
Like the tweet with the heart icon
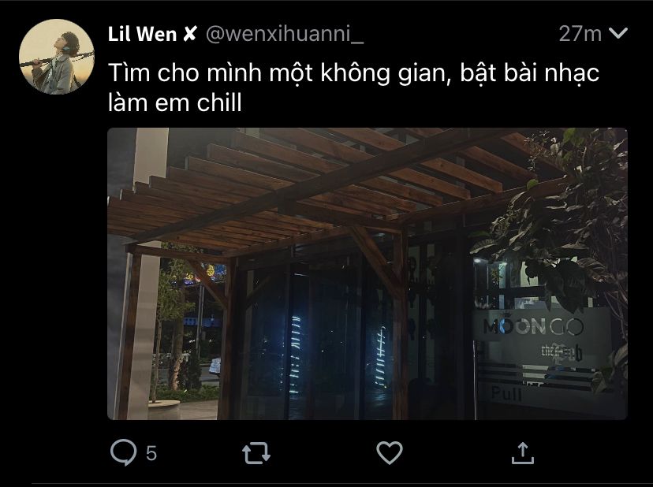pyautogui.click(x=390, y=452)
